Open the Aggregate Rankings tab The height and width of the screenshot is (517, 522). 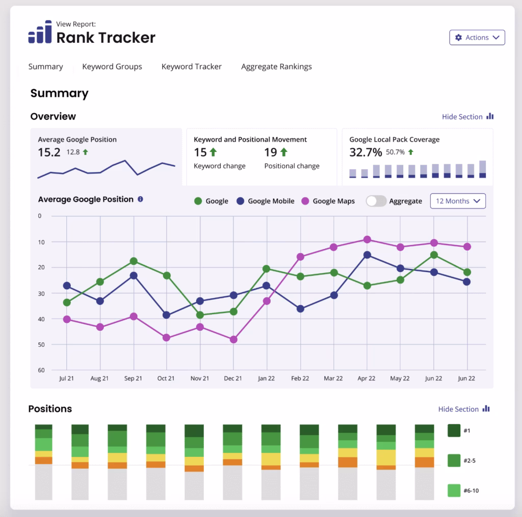pos(276,66)
